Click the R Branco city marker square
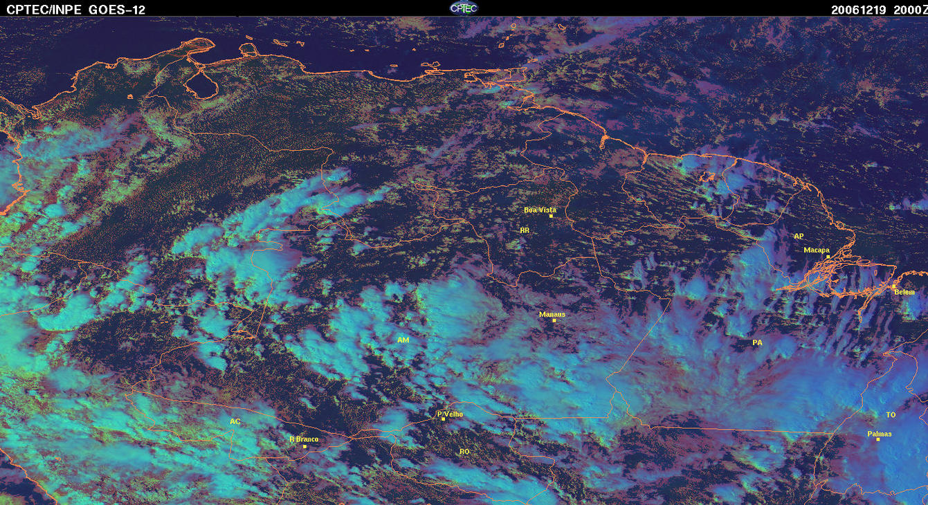 point(305,447)
